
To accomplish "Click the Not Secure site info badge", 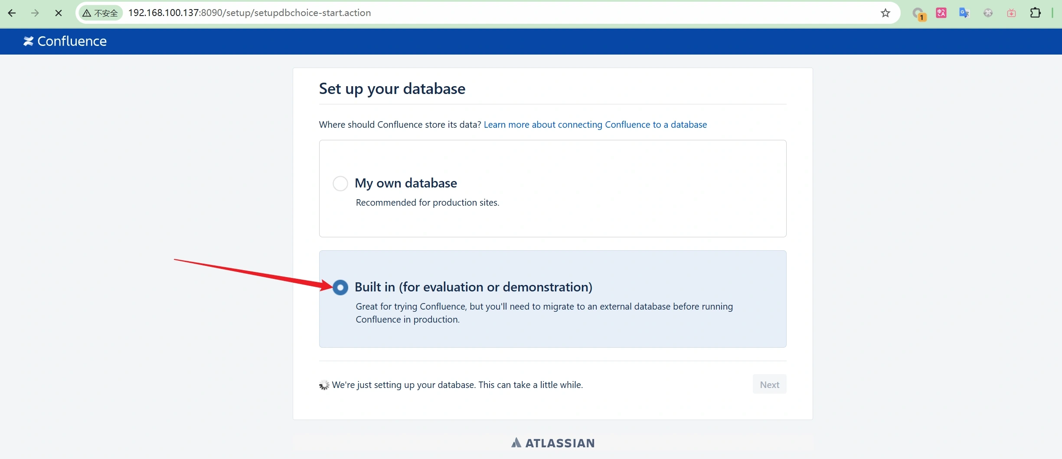I will point(101,13).
